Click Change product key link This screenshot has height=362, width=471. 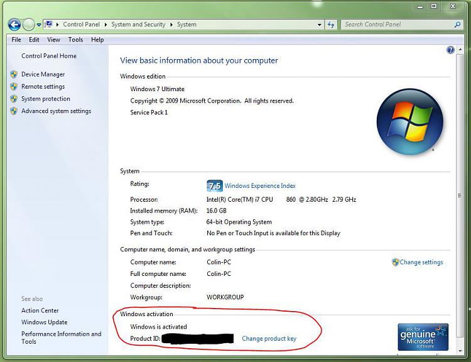coord(269,339)
